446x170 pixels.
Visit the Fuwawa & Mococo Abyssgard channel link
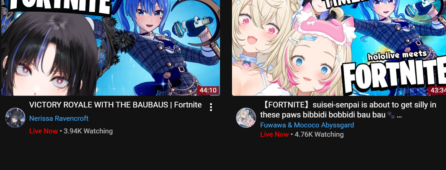(x=307, y=125)
